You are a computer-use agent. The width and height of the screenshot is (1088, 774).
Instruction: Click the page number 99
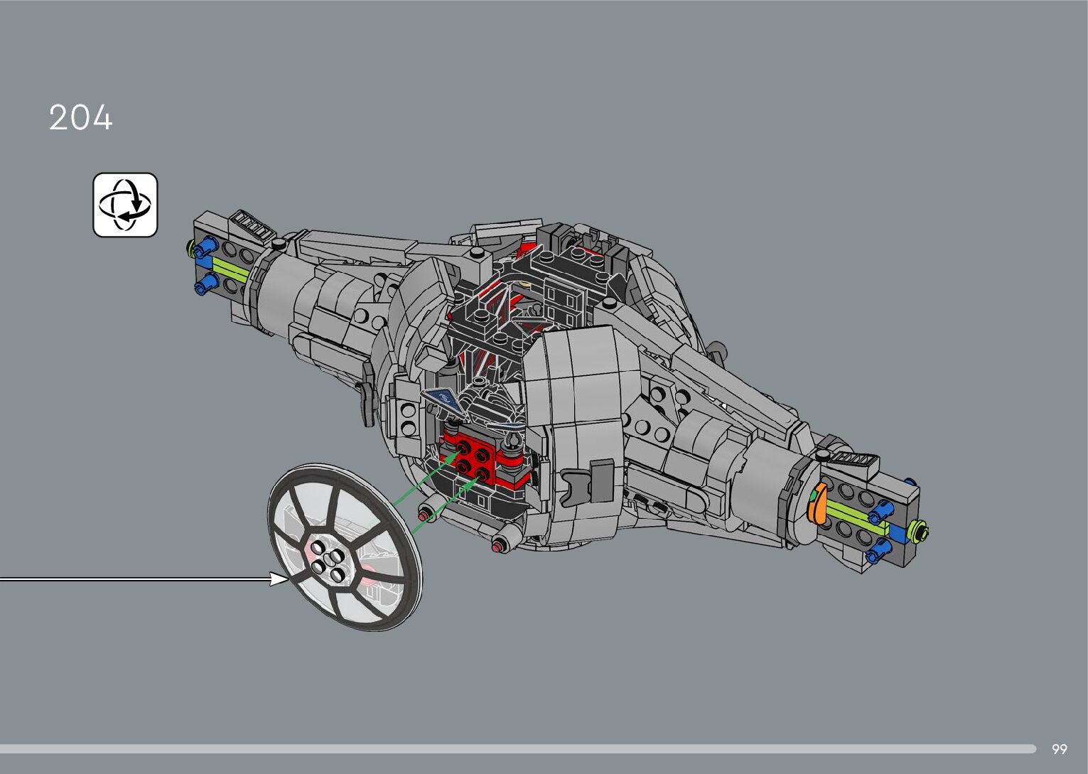point(1059,749)
